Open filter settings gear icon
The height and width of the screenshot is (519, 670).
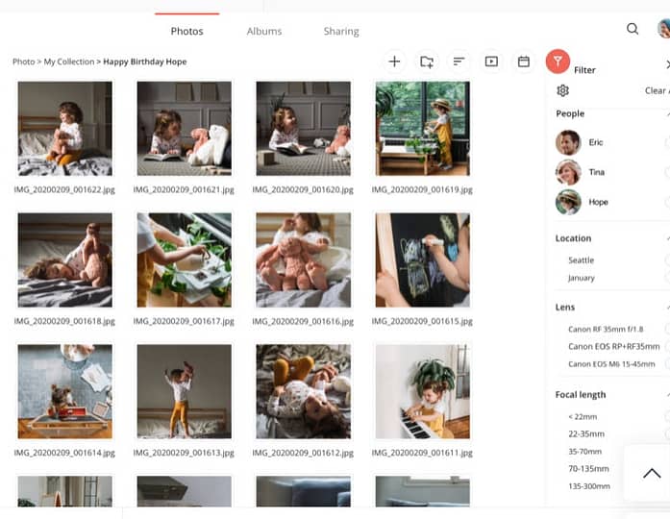coord(562,90)
